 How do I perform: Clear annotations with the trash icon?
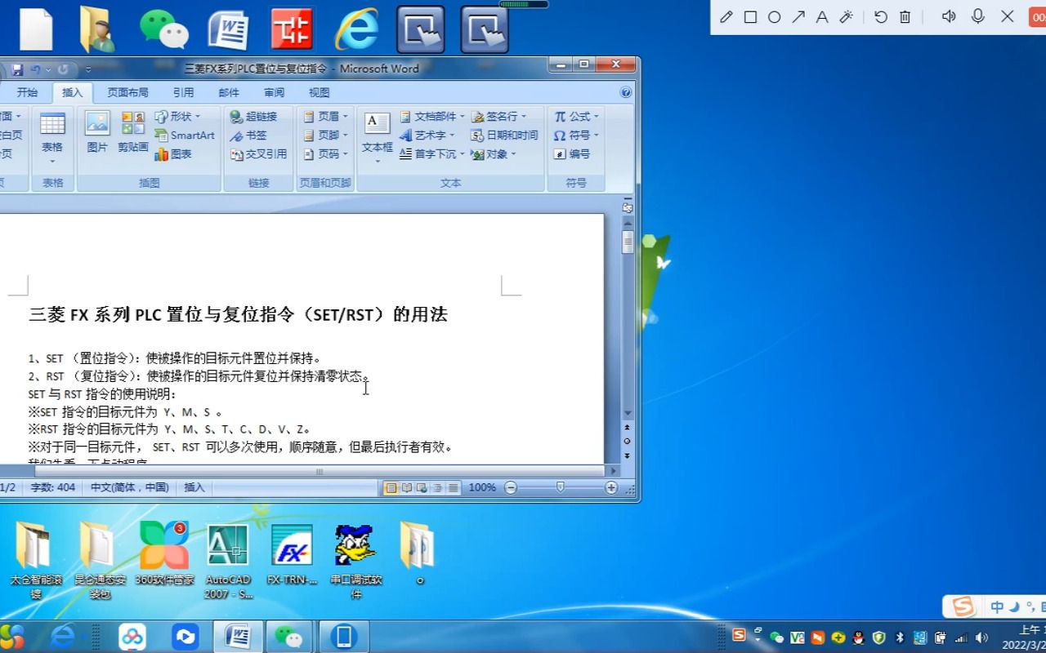[x=905, y=16]
